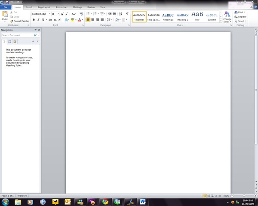Apply the Heading 1 style
Screen dimensions: 258x206
(168, 17)
